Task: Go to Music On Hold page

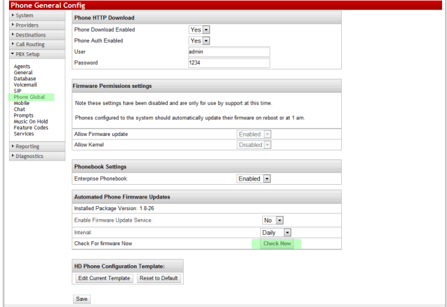Action: click(x=31, y=122)
